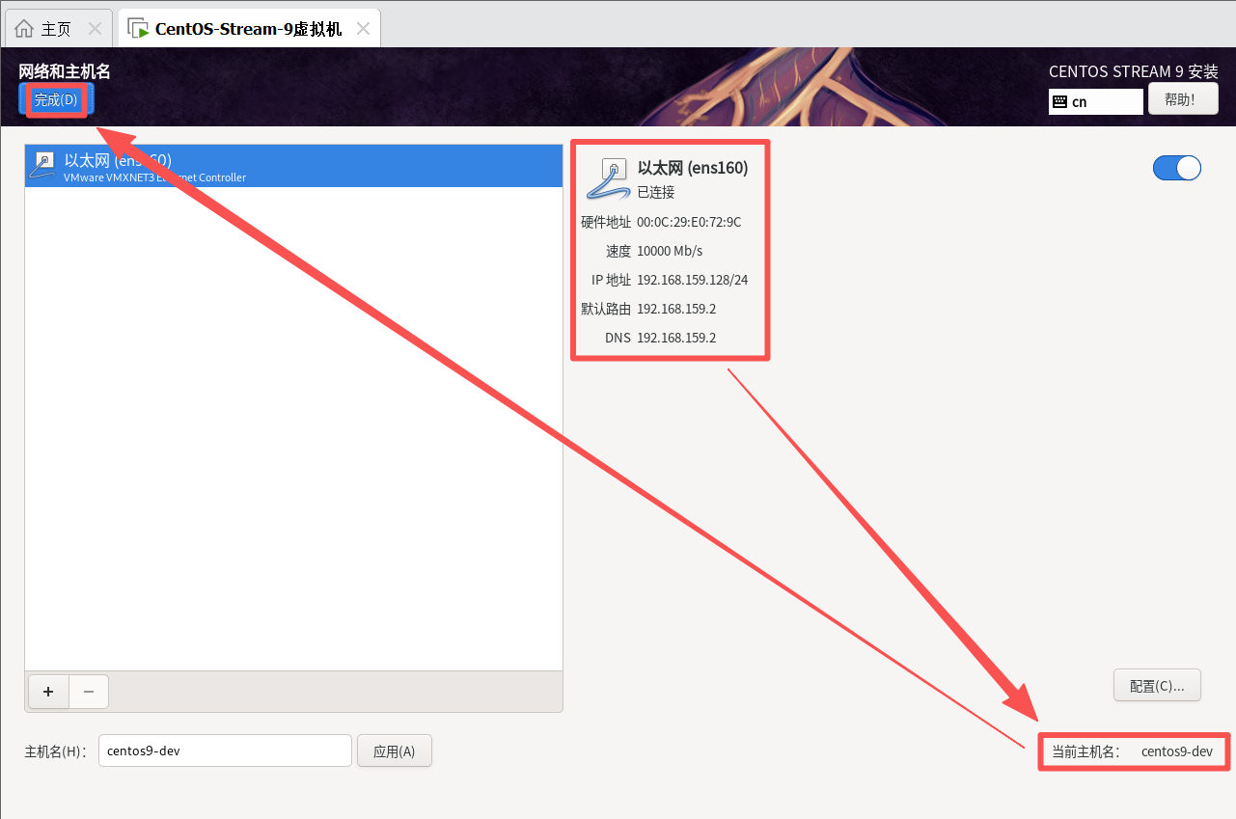This screenshot has height=819, width=1236.
Task: Click the cn keyboard layout selector
Action: tap(1096, 101)
